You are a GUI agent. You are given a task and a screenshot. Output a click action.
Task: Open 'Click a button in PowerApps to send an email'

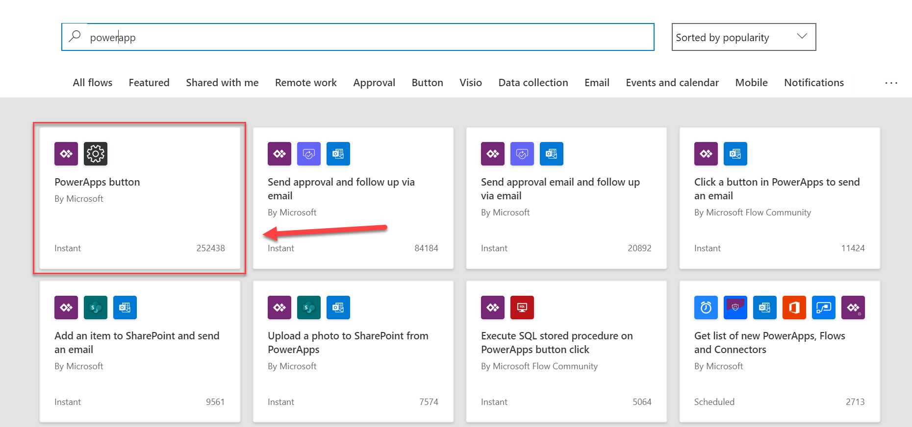click(x=777, y=189)
